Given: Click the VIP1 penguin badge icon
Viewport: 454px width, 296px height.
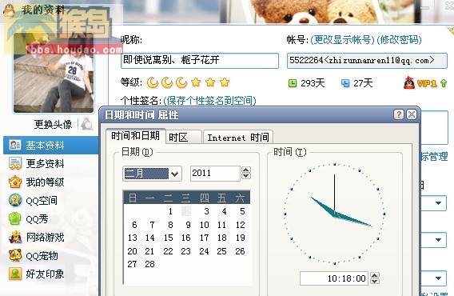Looking at the screenshot, I should point(408,83).
